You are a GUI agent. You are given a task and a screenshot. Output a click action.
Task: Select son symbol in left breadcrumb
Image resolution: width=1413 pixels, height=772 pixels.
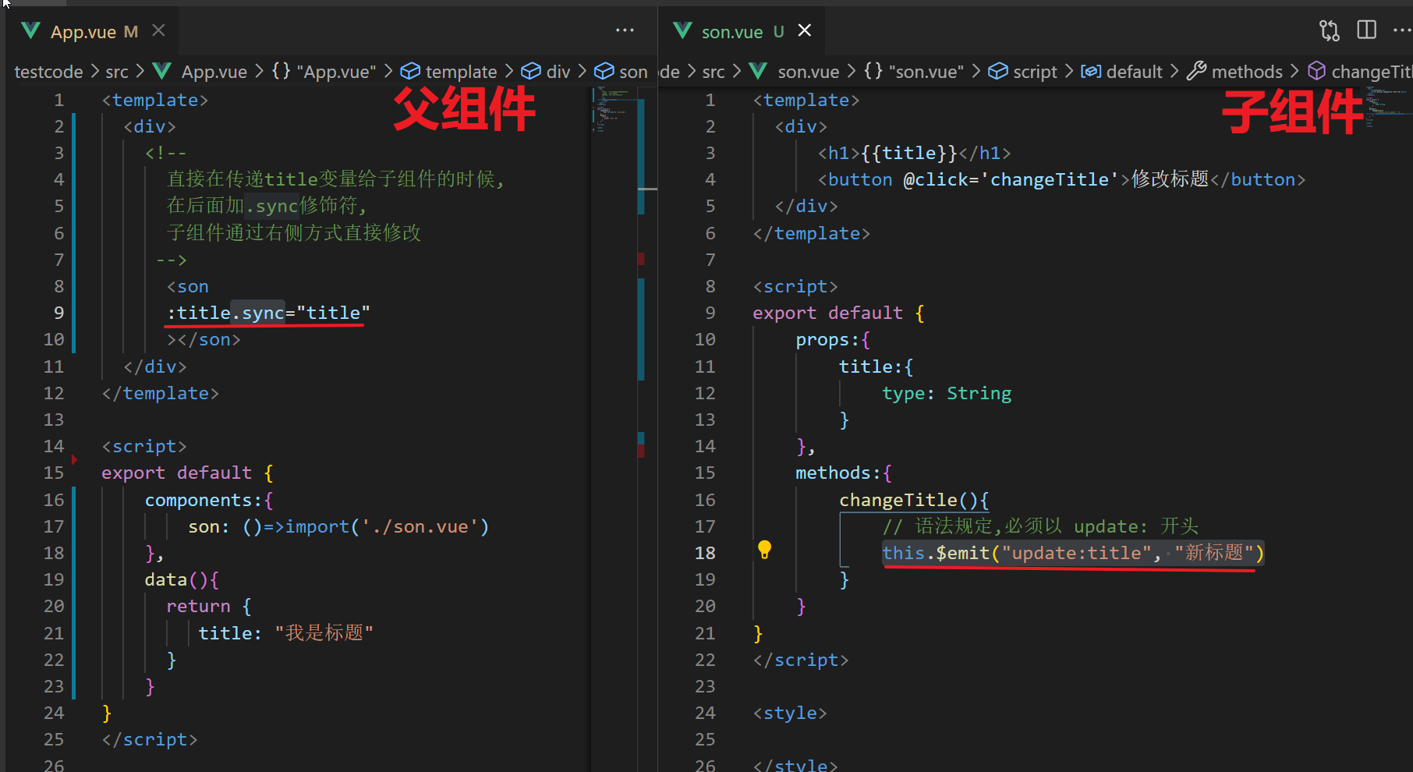(x=622, y=72)
